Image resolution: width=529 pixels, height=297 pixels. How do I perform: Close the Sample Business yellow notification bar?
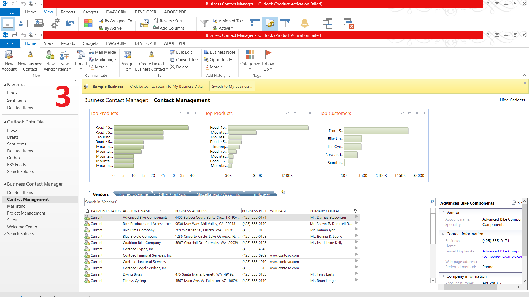[525, 83]
